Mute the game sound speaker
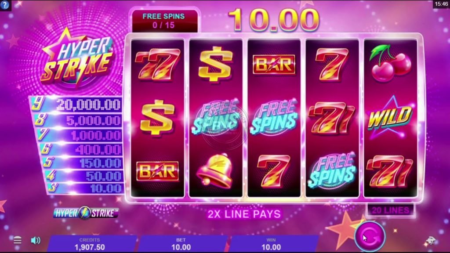Image resolution: width=450 pixels, height=253 pixels. (35, 240)
